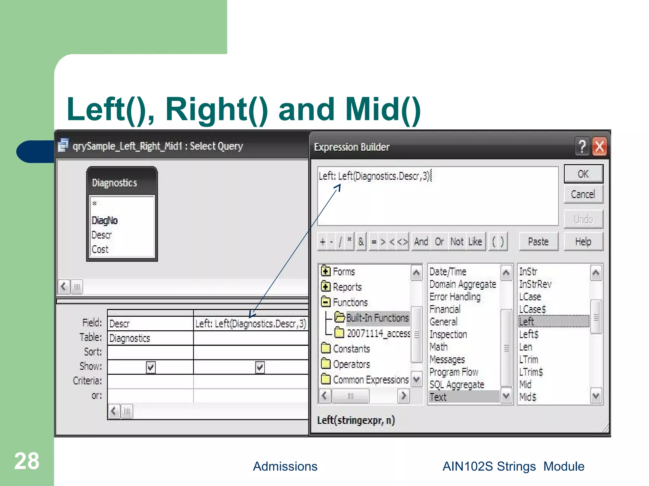Insert the minus operator
The height and width of the screenshot is (486, 649).
coord(331,242)
